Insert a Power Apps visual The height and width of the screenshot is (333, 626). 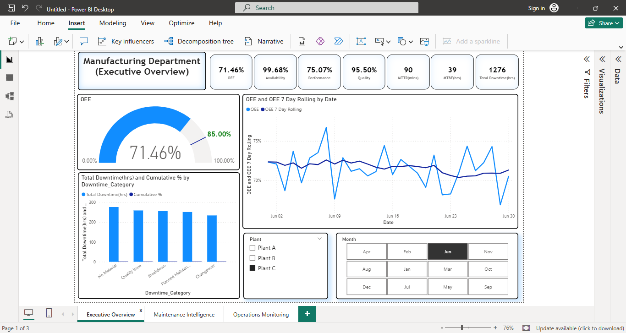click(320, 41)
